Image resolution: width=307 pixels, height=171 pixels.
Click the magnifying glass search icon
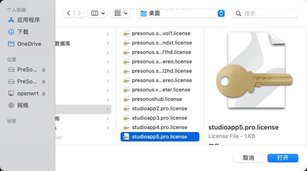[x=238, y=14]
